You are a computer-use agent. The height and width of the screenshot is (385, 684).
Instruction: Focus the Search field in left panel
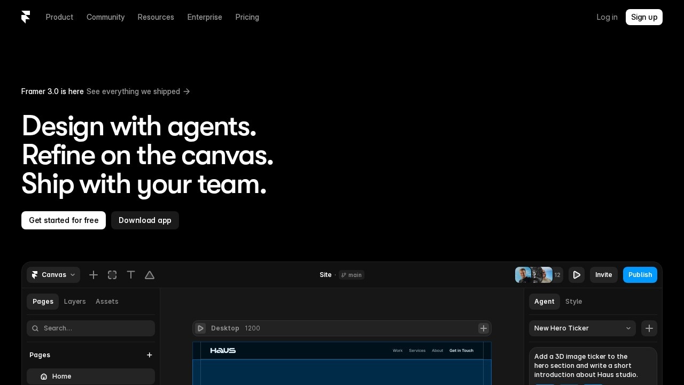click(x=91, y=328)
